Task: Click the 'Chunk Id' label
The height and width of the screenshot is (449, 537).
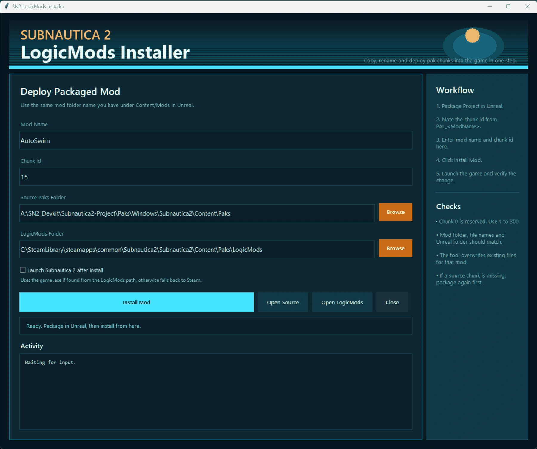Action: [x=31, y=161]
